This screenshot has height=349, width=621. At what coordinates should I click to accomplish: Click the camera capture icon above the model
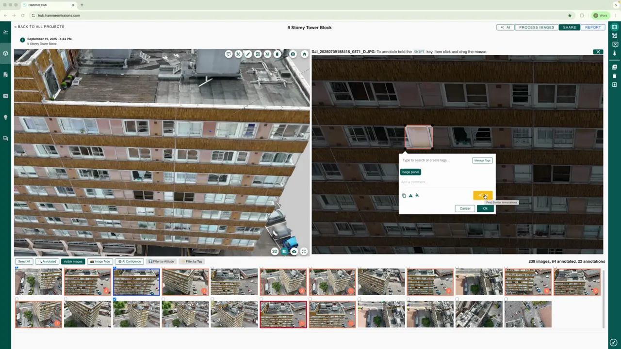(x=293, y=54)
